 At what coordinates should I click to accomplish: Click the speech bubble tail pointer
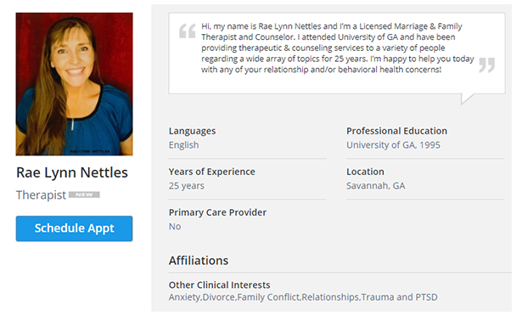point(468,99)
